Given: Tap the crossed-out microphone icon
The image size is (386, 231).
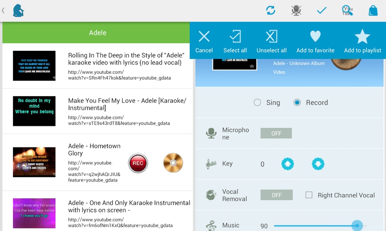Looking at the screenshot, I should click(x=296, y=10).
